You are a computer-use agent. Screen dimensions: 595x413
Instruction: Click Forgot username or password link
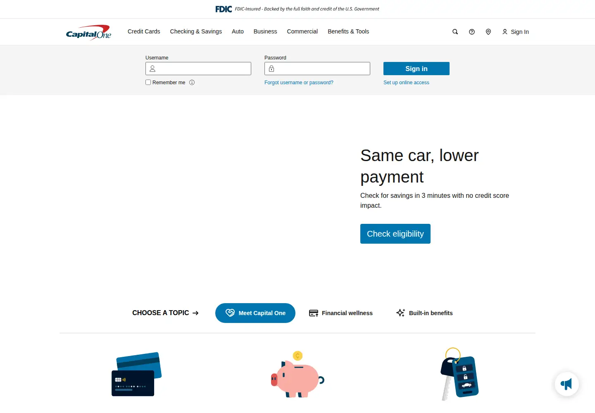click(299, 83)
